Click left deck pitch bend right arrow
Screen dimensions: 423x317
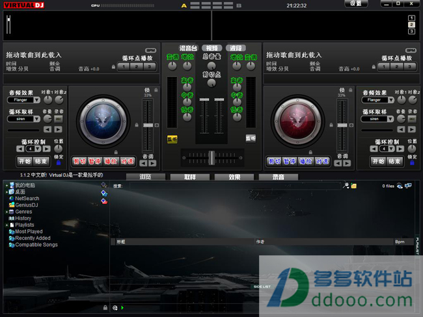pos(152,163)
